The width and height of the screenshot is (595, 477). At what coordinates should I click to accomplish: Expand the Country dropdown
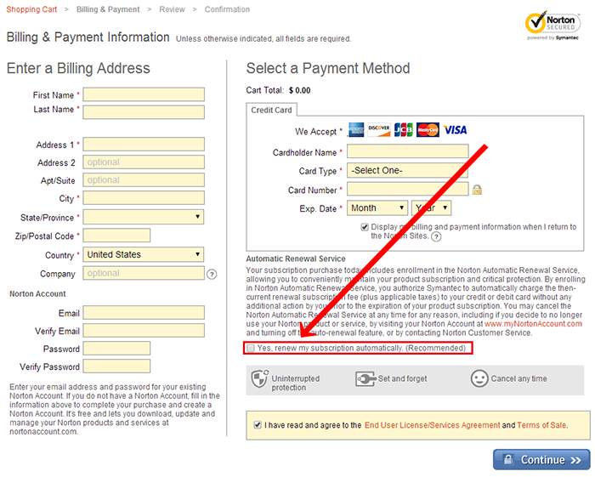(x=144, y=254)
